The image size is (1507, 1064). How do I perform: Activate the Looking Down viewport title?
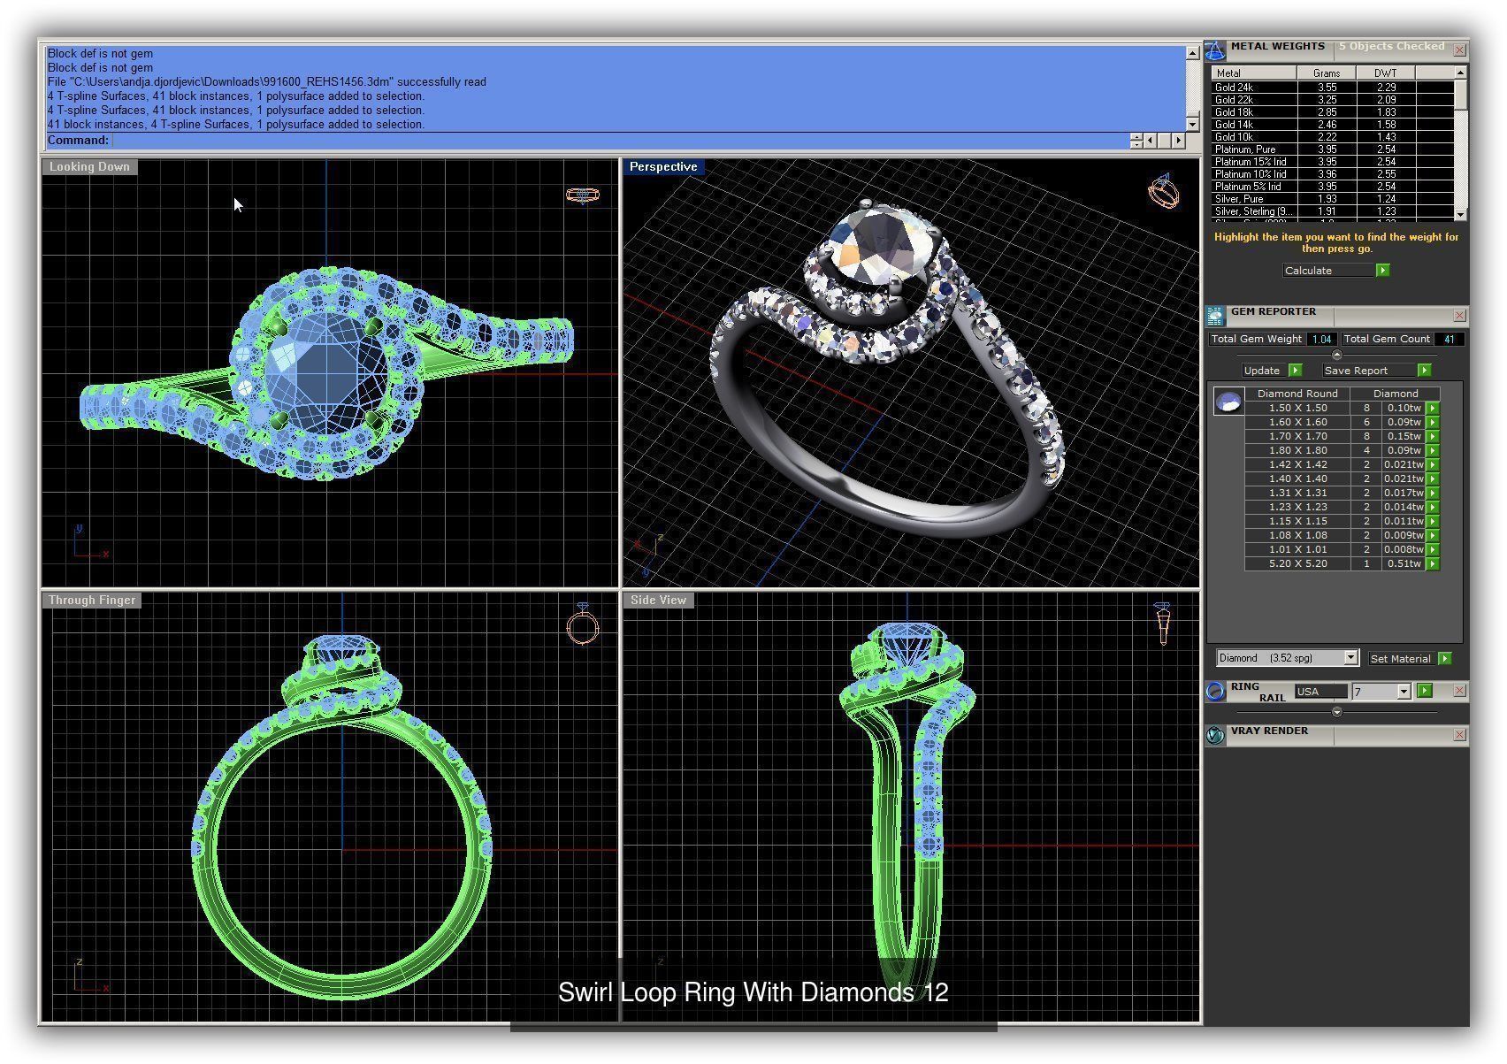[x=89, y=167]
